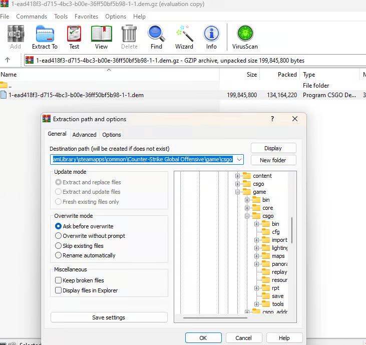Open the Commands menu
This screenshot has width=366, height=345.
(x=32, y=17)
